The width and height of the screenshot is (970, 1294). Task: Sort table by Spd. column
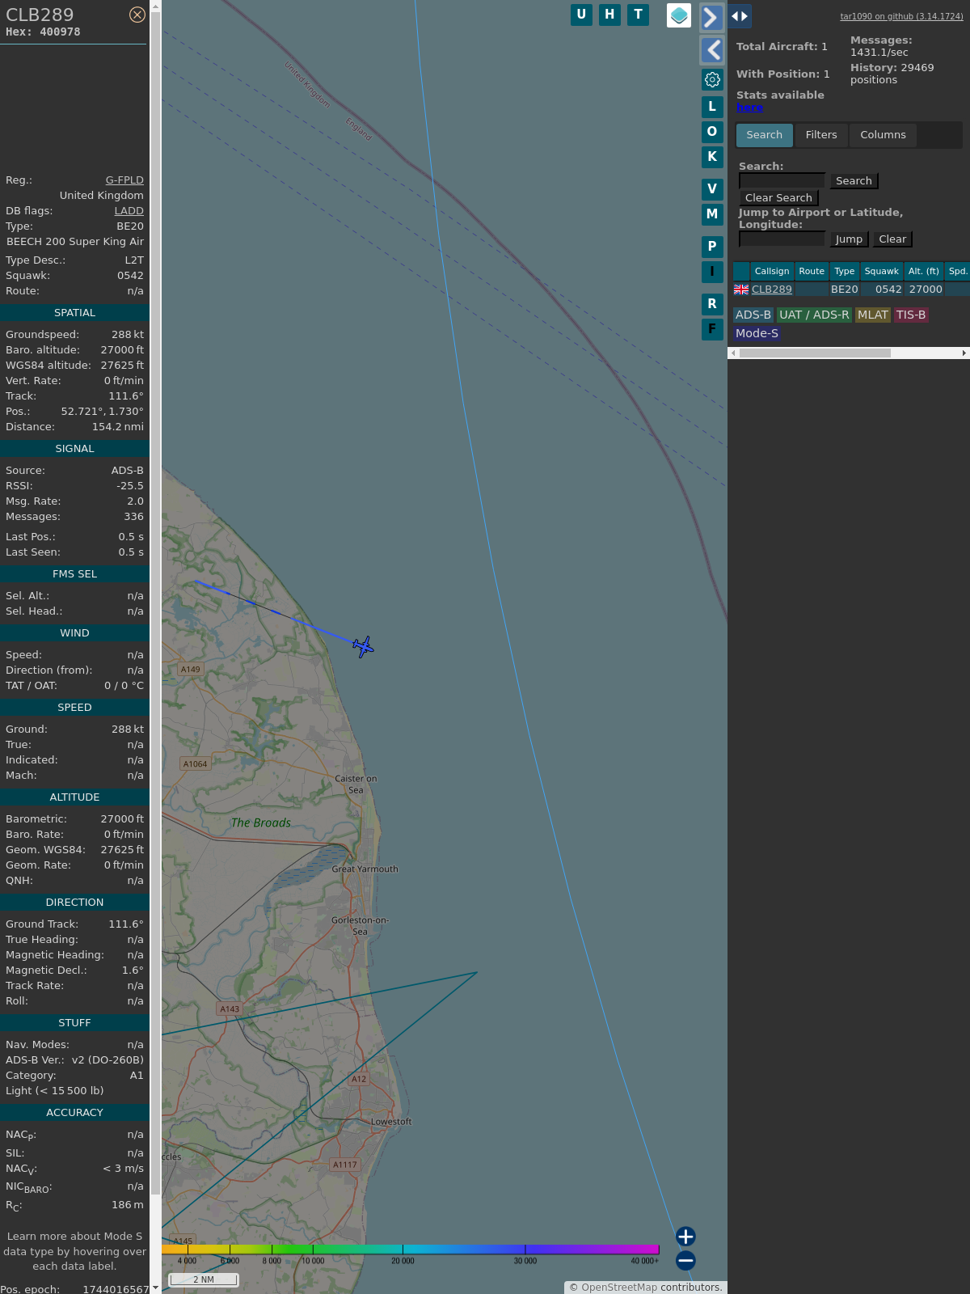[x=958, y=272]
